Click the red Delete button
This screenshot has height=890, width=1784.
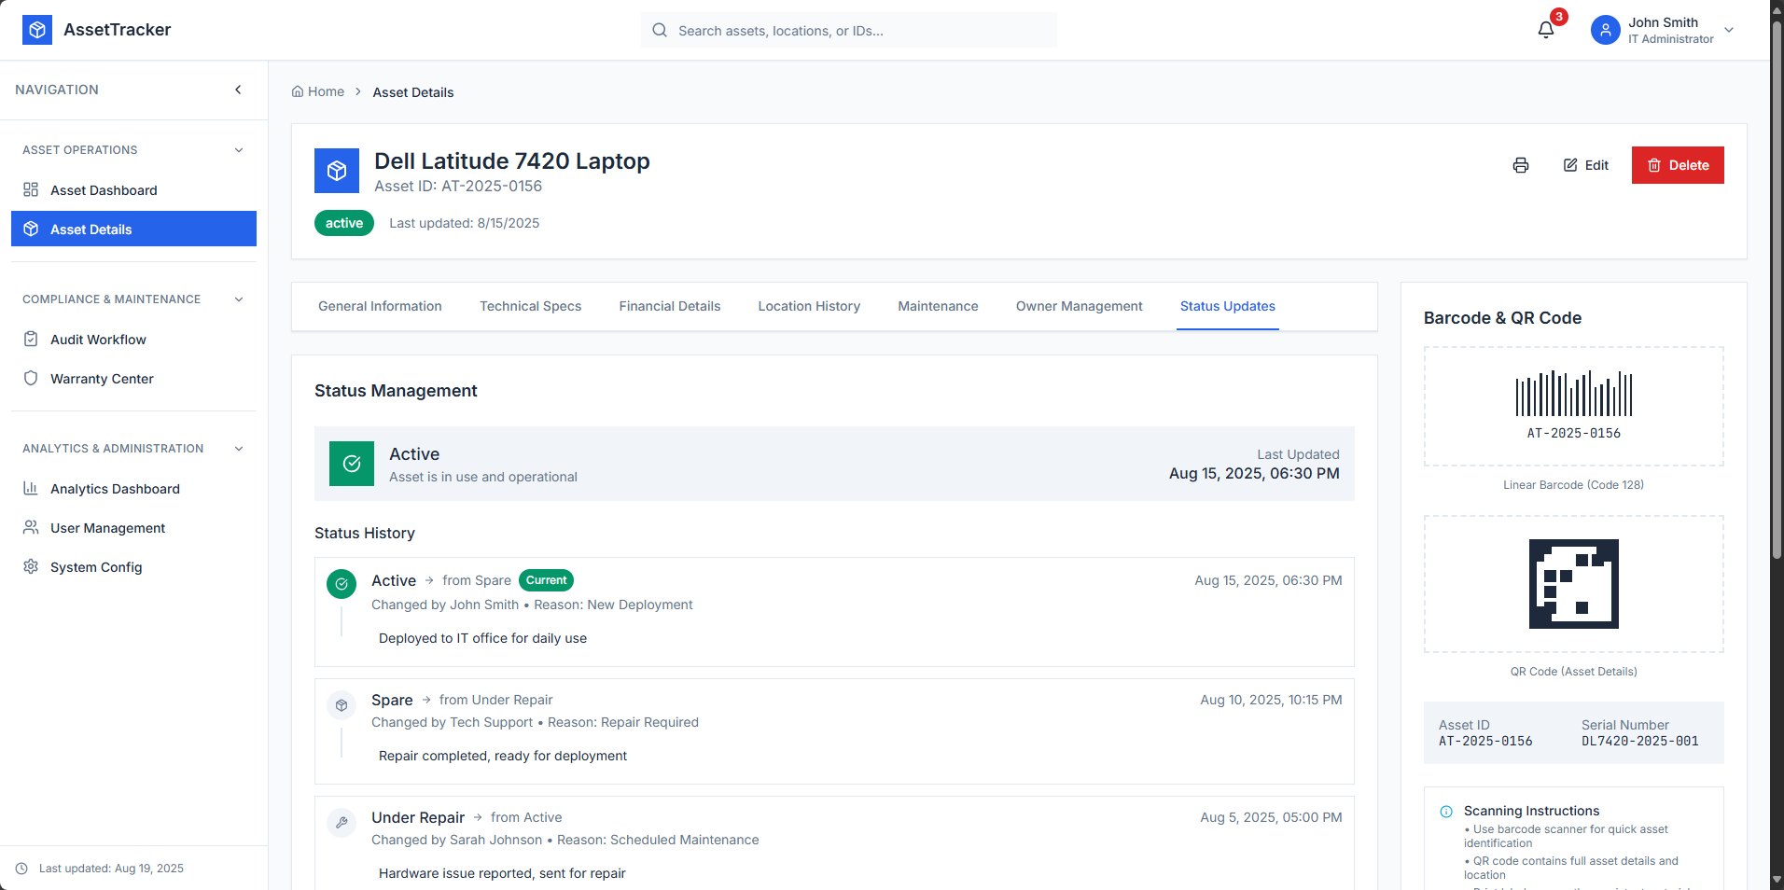pyautogui.click(x=1678, y=165)
